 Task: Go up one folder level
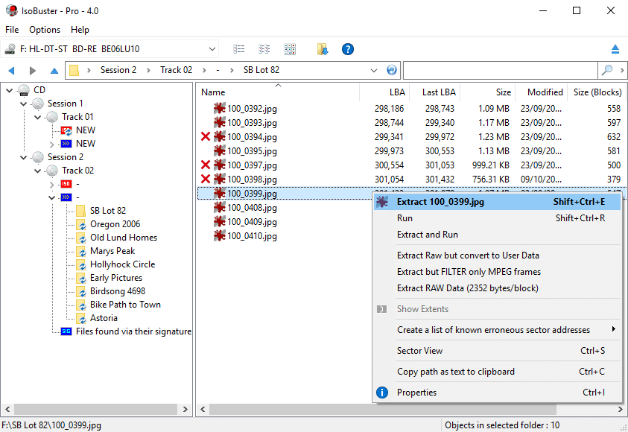(x=54, y=71)
